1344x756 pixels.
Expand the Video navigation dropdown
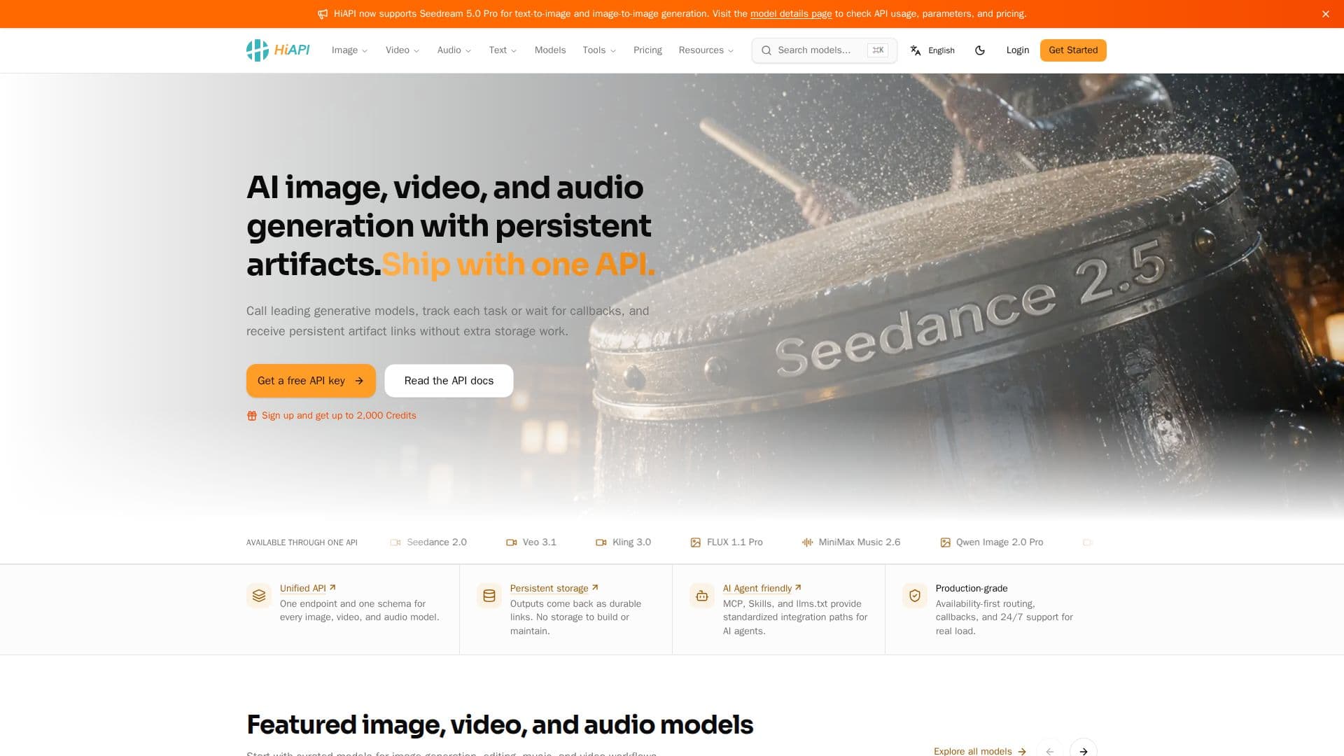[402, 50]
